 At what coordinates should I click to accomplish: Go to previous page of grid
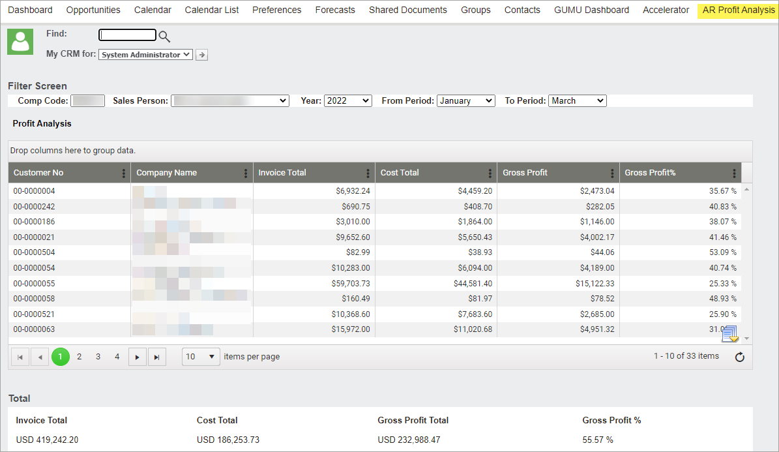pos(40,357)
